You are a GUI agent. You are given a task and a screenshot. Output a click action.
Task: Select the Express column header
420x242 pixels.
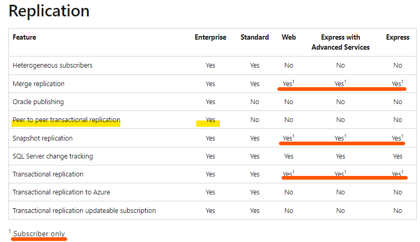click(x=397, y=38)
